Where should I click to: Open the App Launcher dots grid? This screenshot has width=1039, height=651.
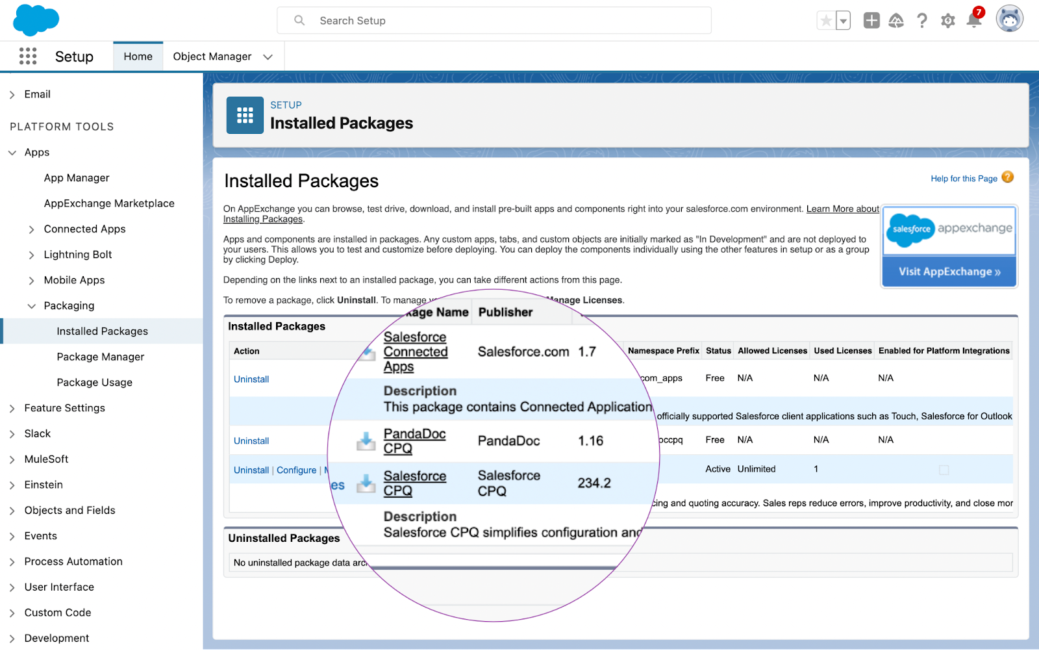pos(28,57)
